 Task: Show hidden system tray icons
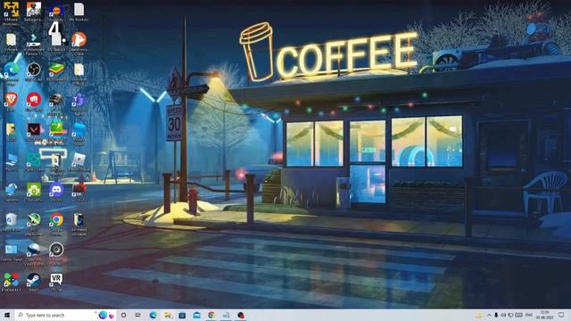[489, 315]
